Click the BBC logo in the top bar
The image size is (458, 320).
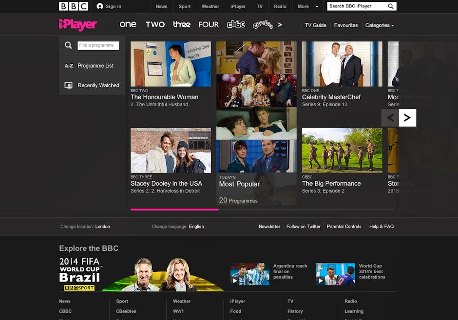pos(73,6)
